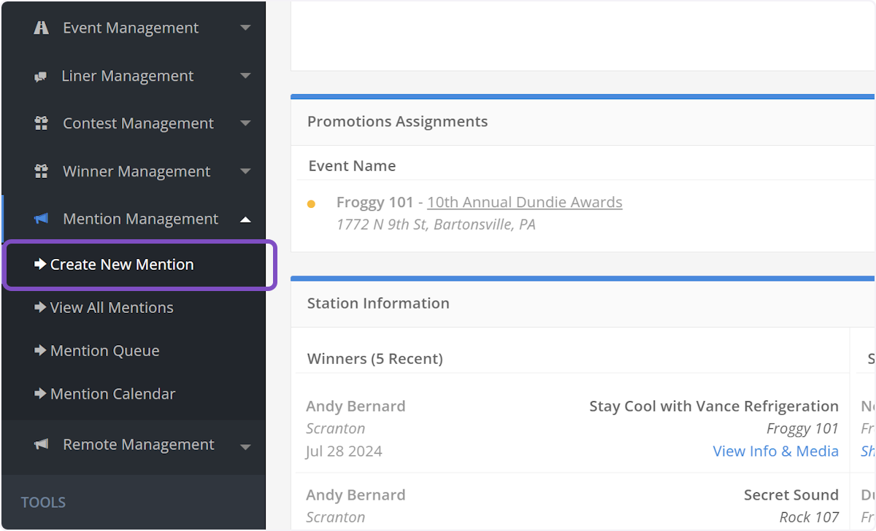Viewport: 876px width, 531px height.
Task: Click View Info & Media for Andy Bernard
Action: tap(776, 451)
